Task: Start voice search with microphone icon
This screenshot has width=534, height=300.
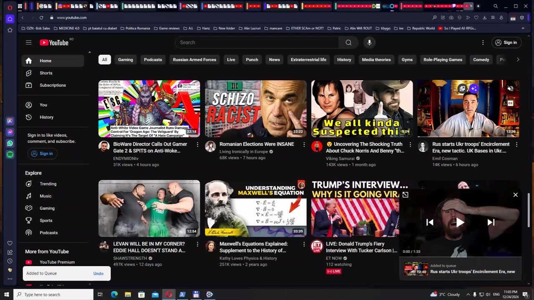Action: tap(369, 42)
